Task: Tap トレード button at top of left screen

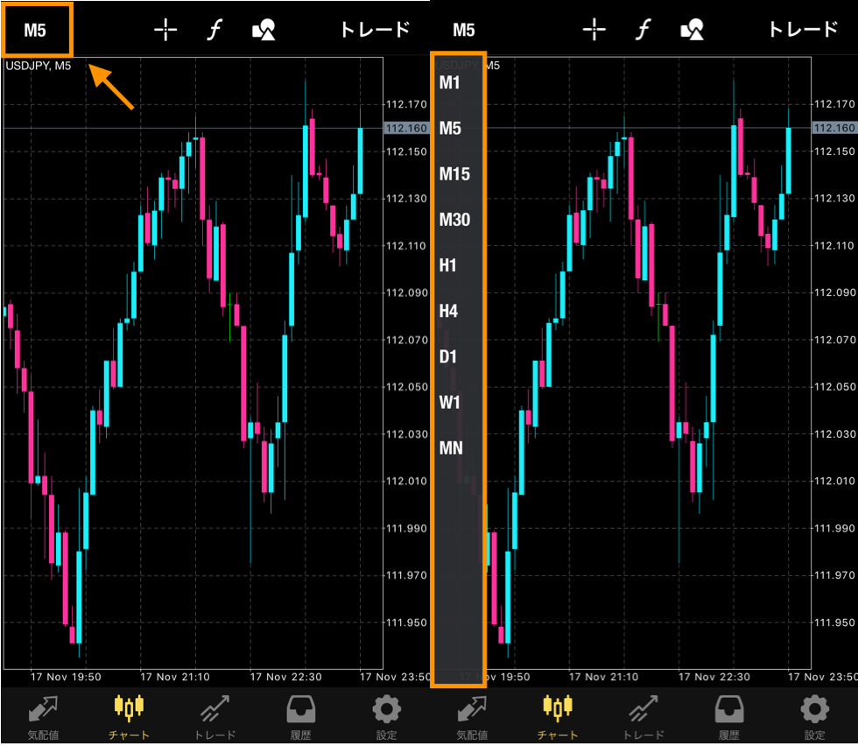Action: pyautogui.click(x=375, y=30)
